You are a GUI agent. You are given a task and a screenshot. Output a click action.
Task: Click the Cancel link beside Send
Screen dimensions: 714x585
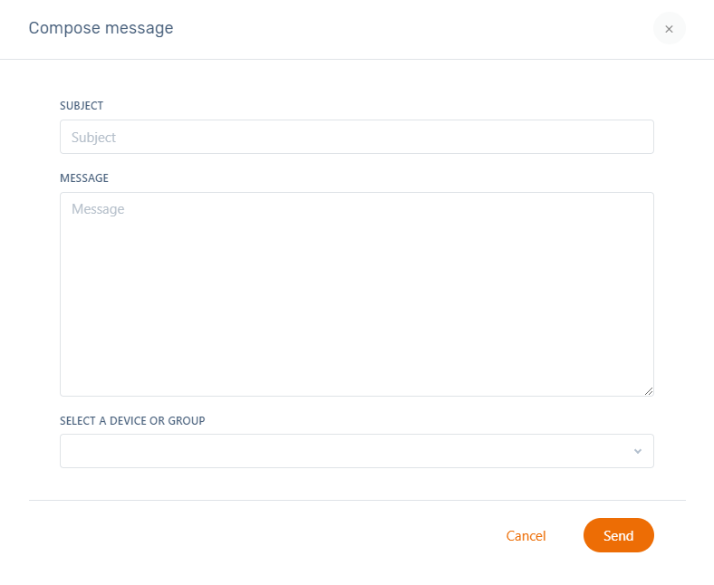click(526, 536)
